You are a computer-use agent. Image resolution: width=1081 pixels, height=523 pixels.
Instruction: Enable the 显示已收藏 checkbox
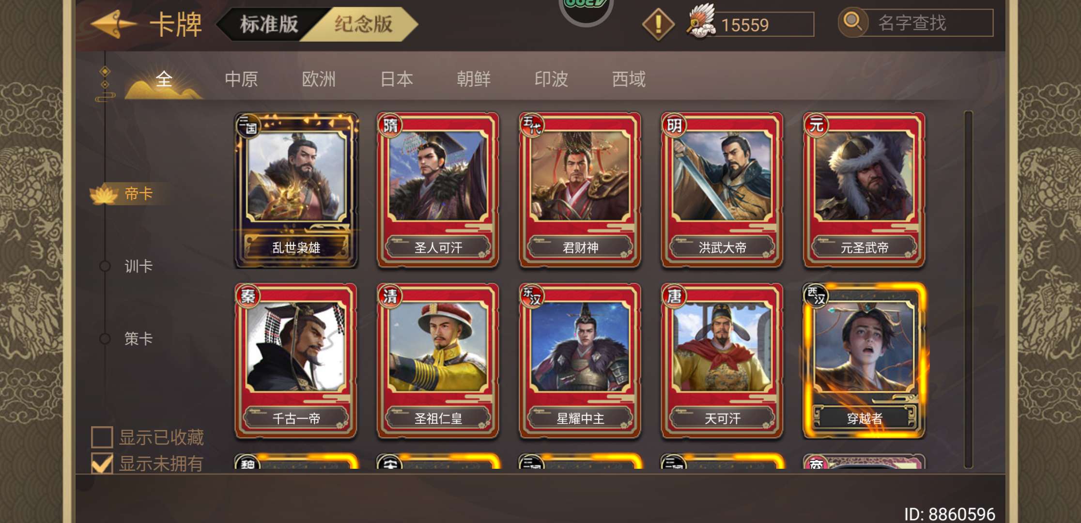tap(102, 437)
